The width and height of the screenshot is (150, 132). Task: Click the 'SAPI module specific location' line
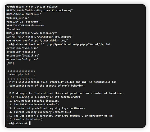(x=33, y=101)
